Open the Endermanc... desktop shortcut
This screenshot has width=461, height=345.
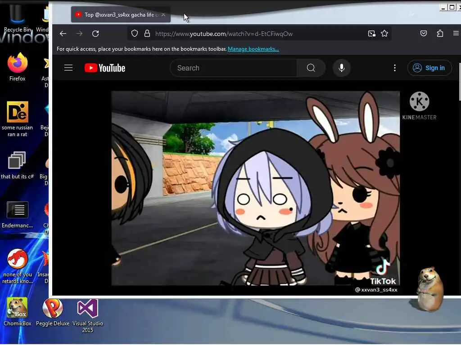click(18, 214)
